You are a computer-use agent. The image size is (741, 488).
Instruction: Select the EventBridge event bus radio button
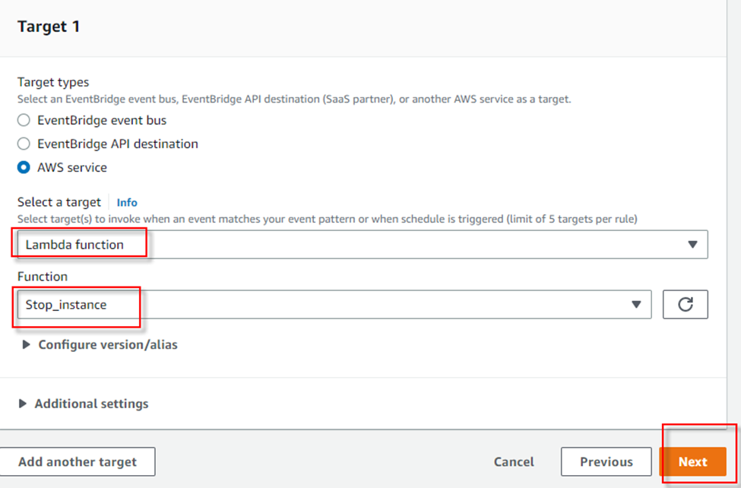(24, 120)
